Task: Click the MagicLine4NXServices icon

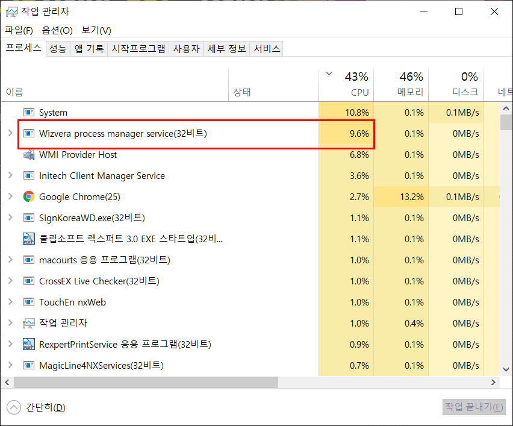Action: [x=29, y=365]
